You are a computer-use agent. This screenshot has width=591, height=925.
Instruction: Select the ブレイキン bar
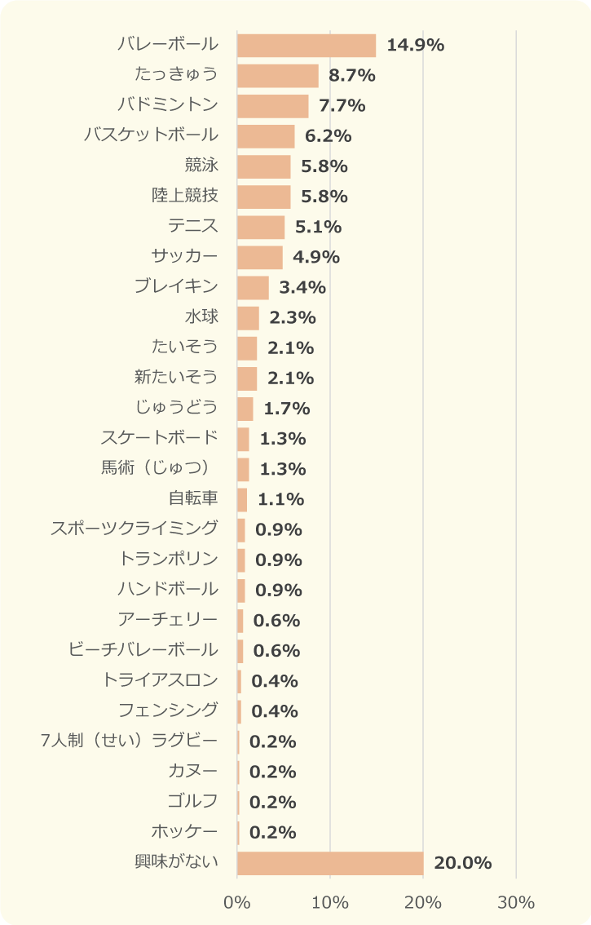(253, 288)
